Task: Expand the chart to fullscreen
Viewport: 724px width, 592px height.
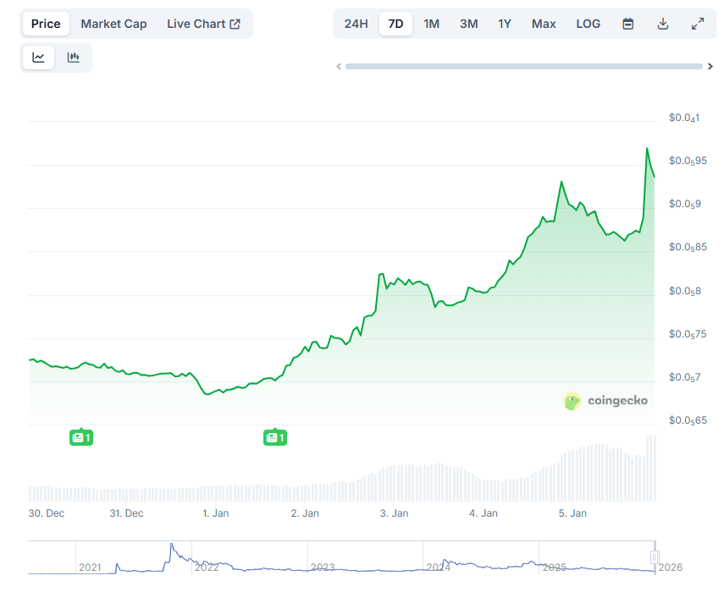Action: 698,23
